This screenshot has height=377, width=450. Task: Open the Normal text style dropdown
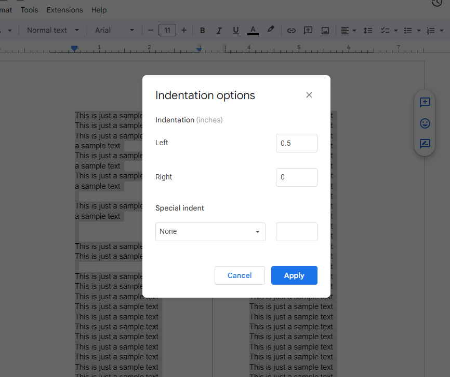[53, 31]
